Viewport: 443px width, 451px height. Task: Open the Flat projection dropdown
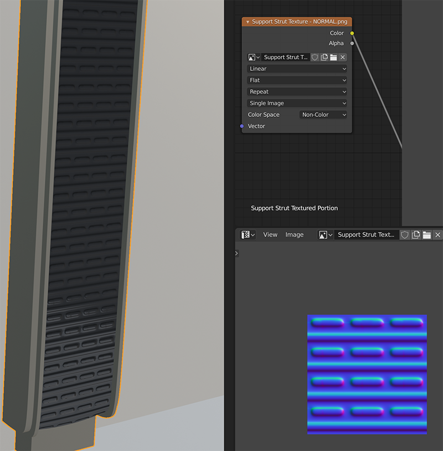tap(297, 80)
